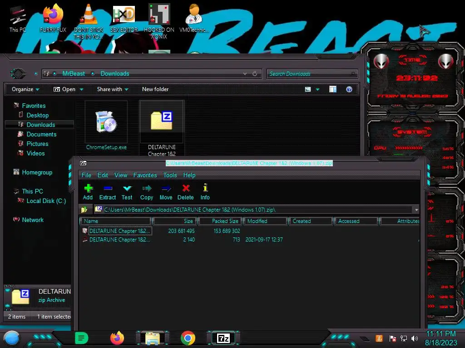
Task: Sort by Accessed column header
Action: 356,221
